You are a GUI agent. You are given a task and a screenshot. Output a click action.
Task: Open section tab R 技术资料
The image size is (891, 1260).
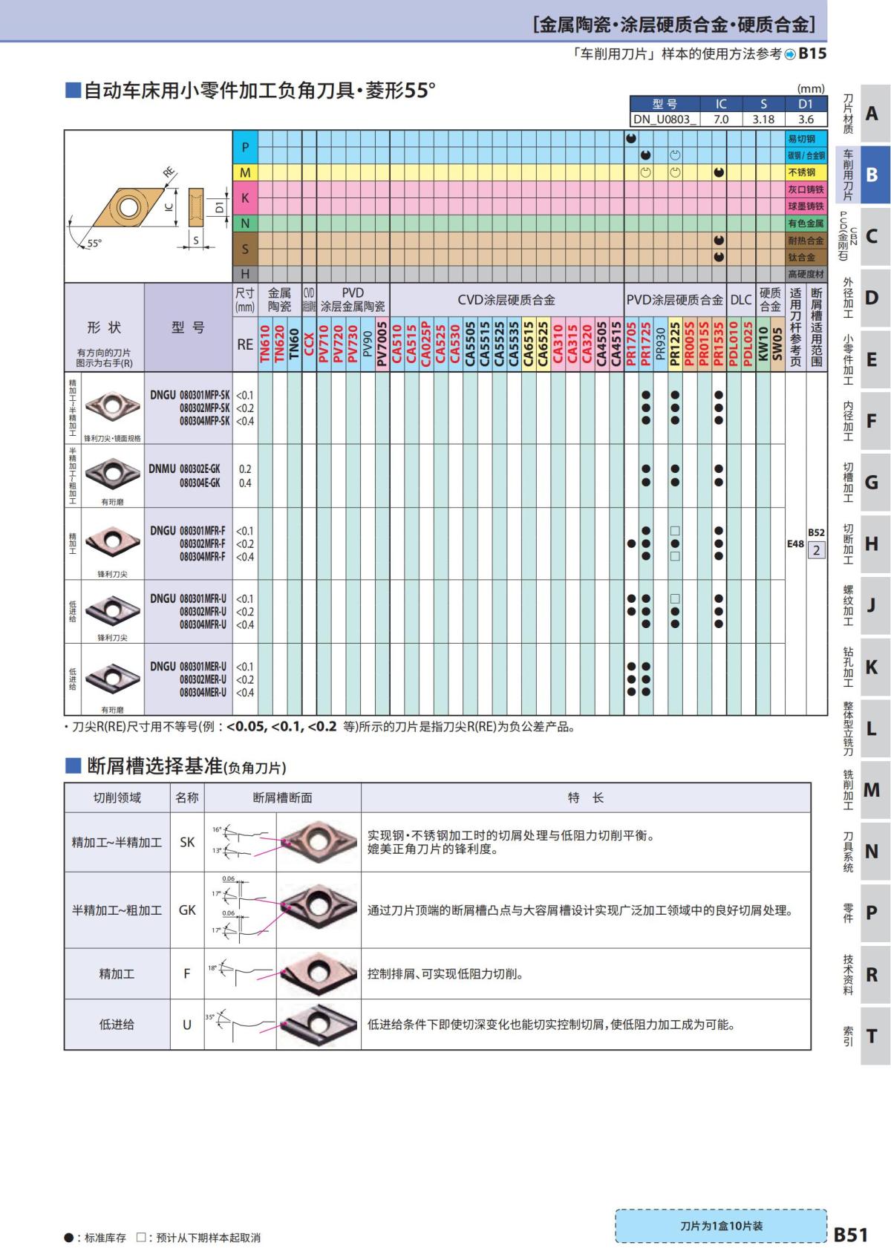(x=864, y=975)
